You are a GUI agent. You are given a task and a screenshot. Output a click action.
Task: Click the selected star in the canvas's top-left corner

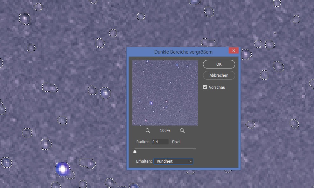[x=24, y=18]
